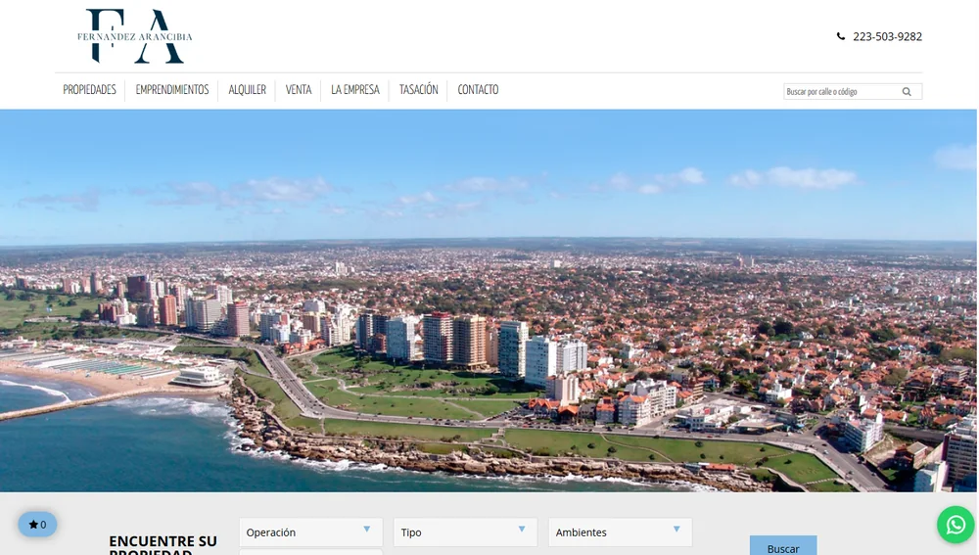Call the 223-503-9282 phone number link
The height and width of the screenshot is (555, 979).
point(887,36)
